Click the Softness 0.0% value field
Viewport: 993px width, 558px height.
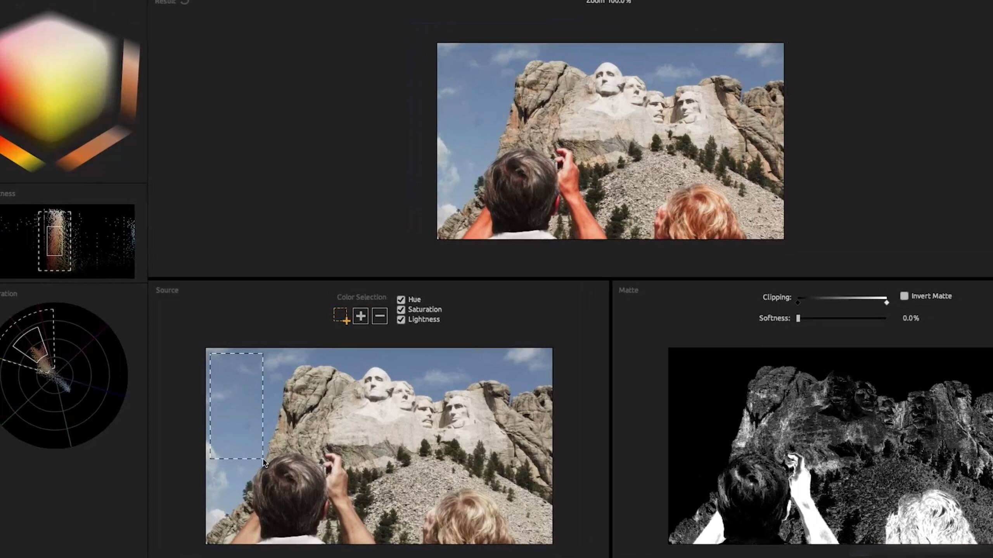(910, 318)
